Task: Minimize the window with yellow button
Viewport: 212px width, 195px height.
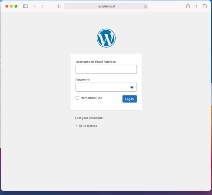Action: 12,6
